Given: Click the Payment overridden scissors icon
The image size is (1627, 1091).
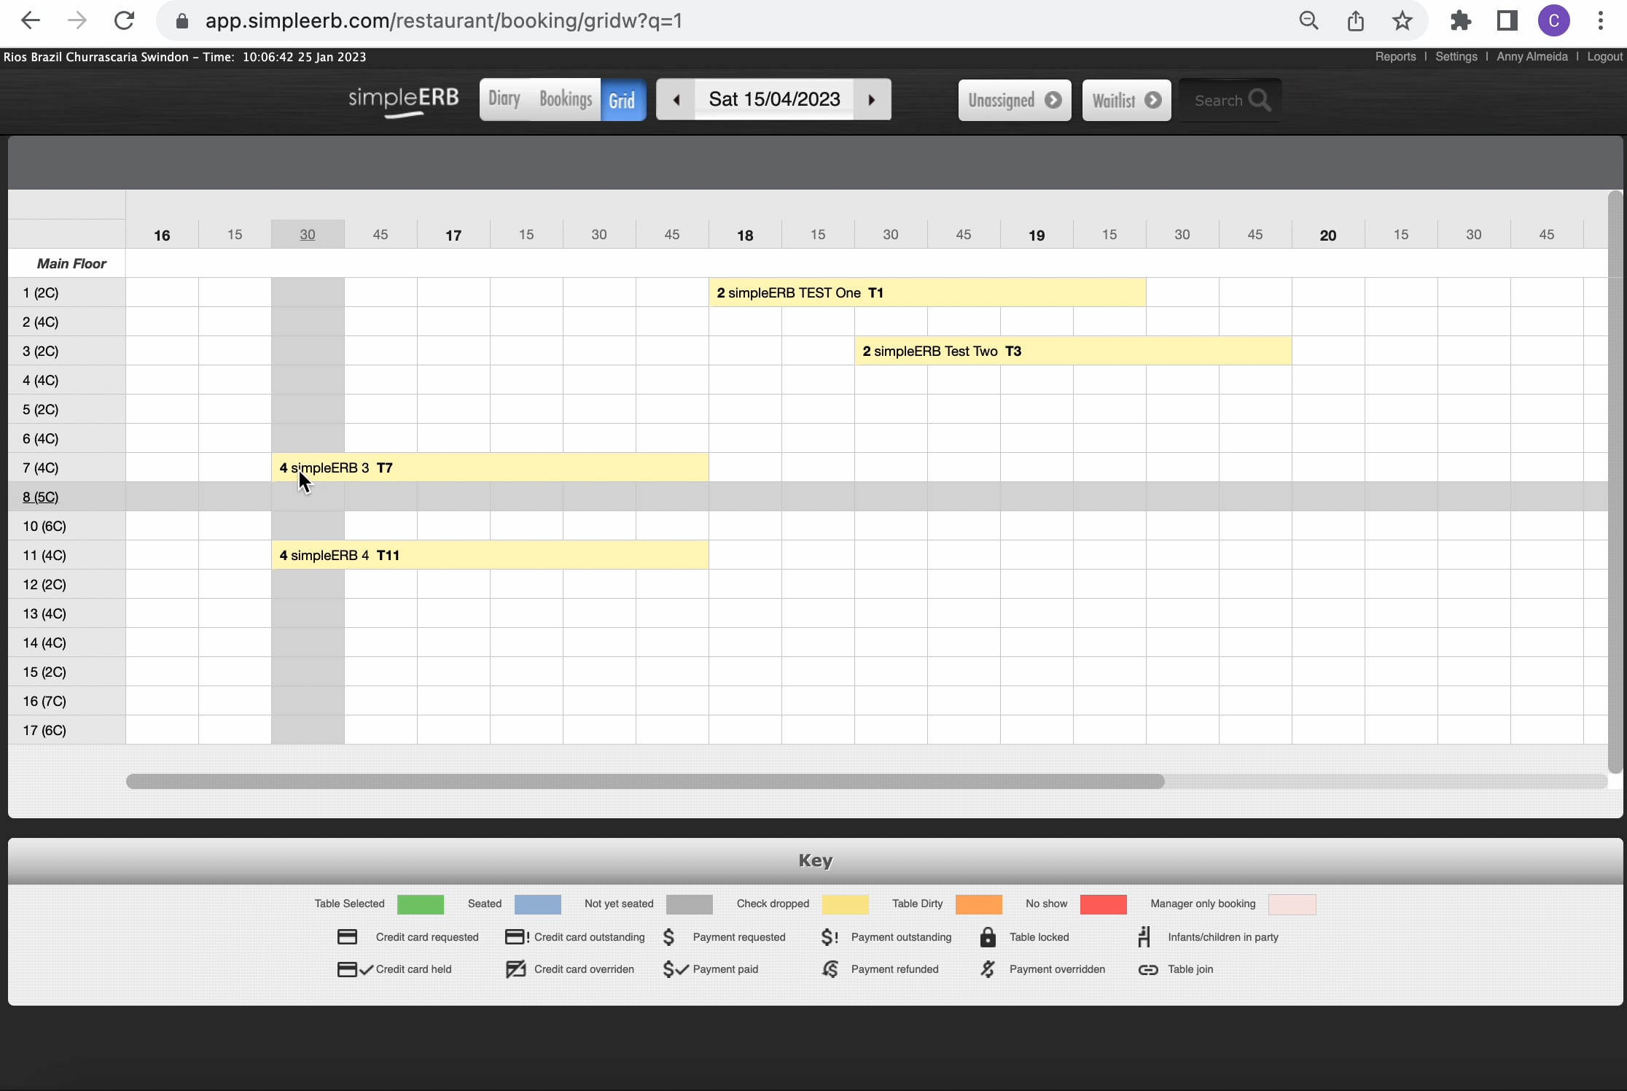Looking at the screenshot, I should pos(988,969).
